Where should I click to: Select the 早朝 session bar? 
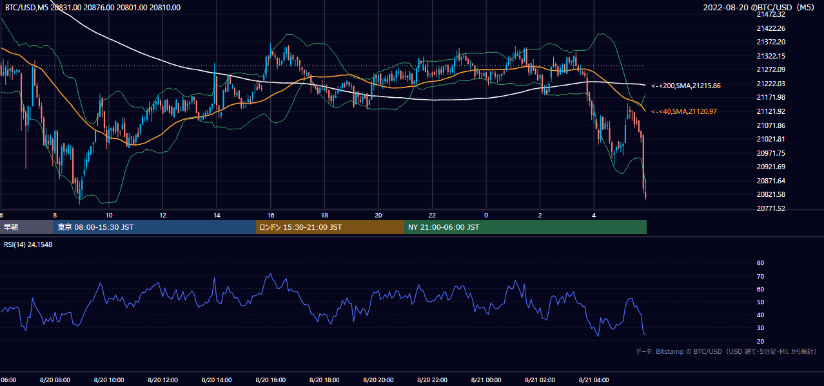[27, 227]
